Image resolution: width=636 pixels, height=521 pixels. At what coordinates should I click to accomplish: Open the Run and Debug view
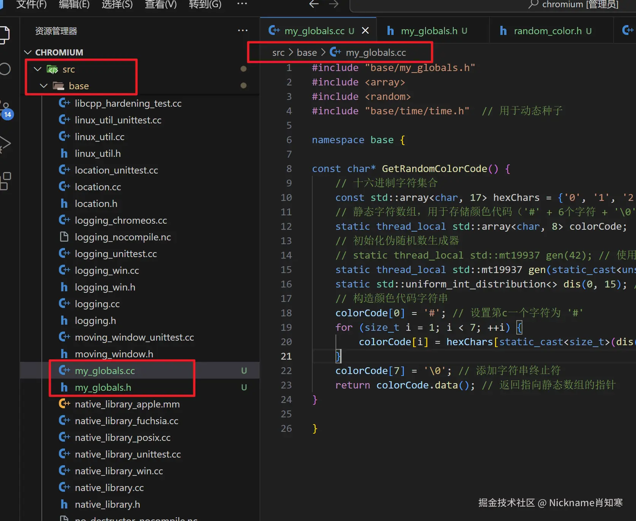(5, 144)
